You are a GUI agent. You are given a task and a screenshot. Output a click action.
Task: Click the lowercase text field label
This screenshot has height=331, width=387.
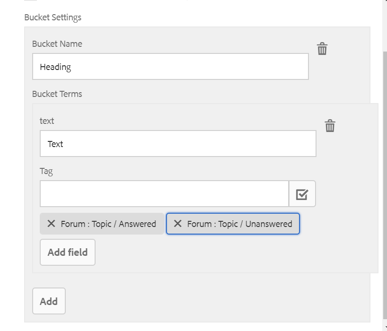47,121
